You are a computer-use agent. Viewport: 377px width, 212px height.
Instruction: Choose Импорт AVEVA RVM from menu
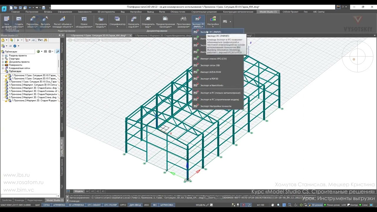coord(218,72)
